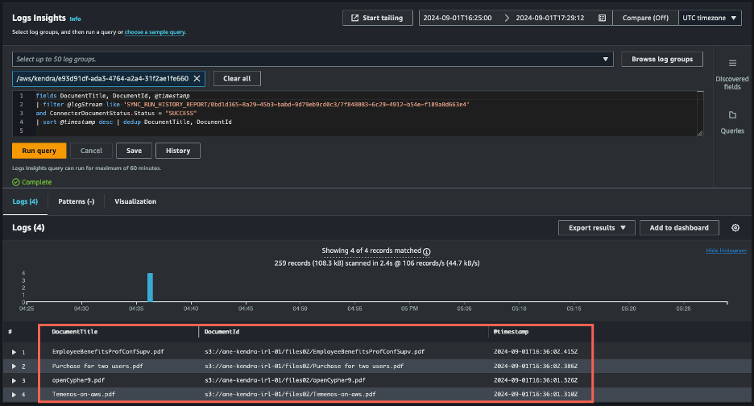The height and width of the screenshot is (406, 754).
Task: Click the calendar icon in time range
Action: click(601, 18)
